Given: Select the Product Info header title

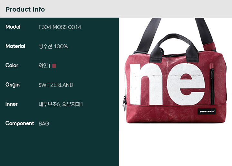Looking at the screenshot, I should click(x=25, y=9).
